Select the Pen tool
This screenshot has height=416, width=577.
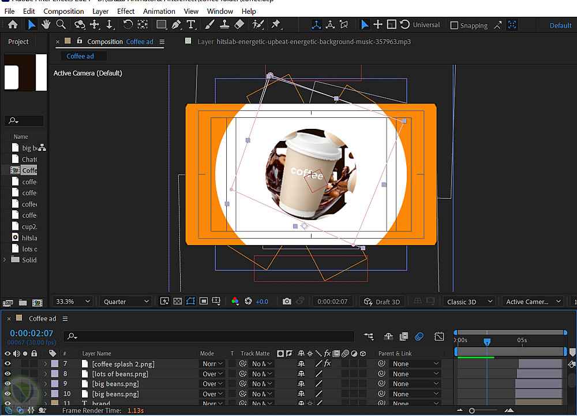[176, 24]
